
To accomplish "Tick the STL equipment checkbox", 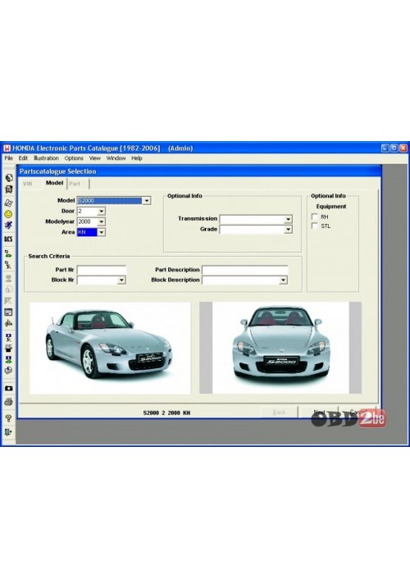I will click(315, 226).
